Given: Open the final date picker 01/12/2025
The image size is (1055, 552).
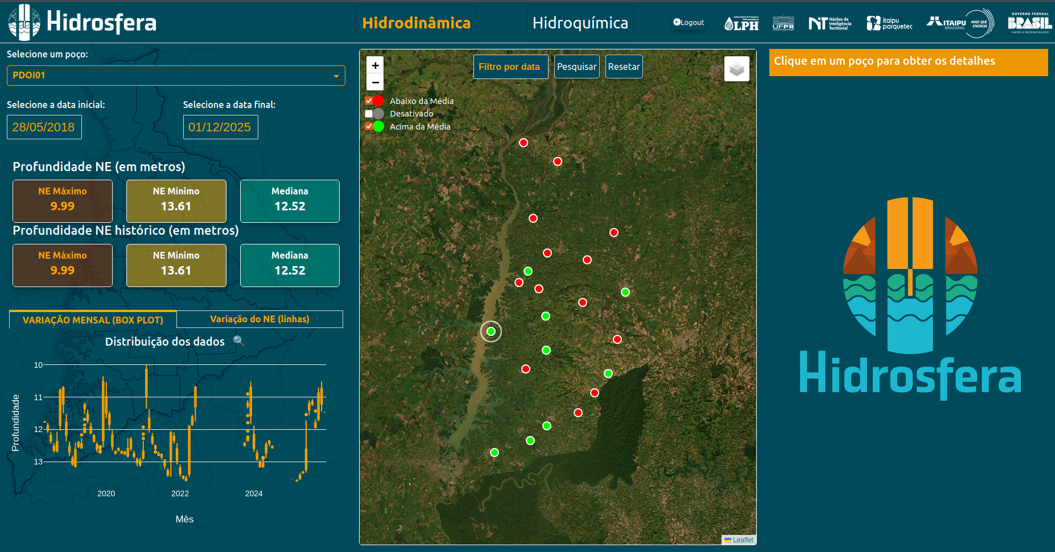Looking at the screenshot, I should pos(220,127).
